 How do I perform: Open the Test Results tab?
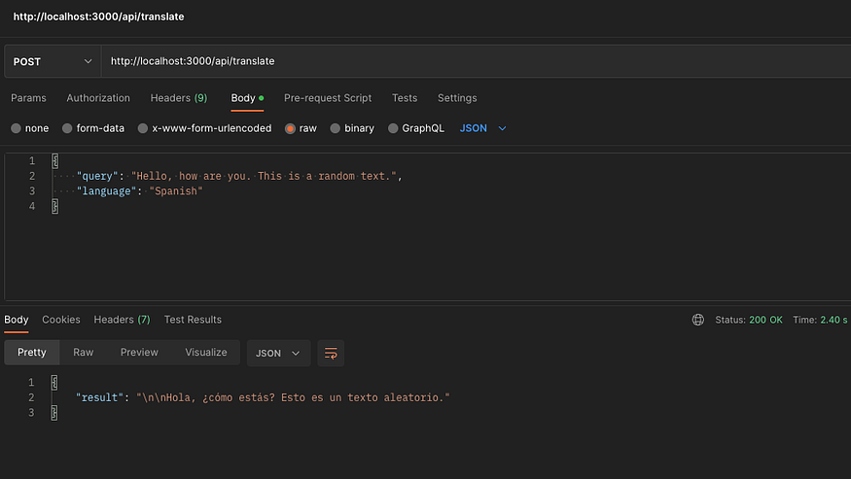tap(193, 320)
